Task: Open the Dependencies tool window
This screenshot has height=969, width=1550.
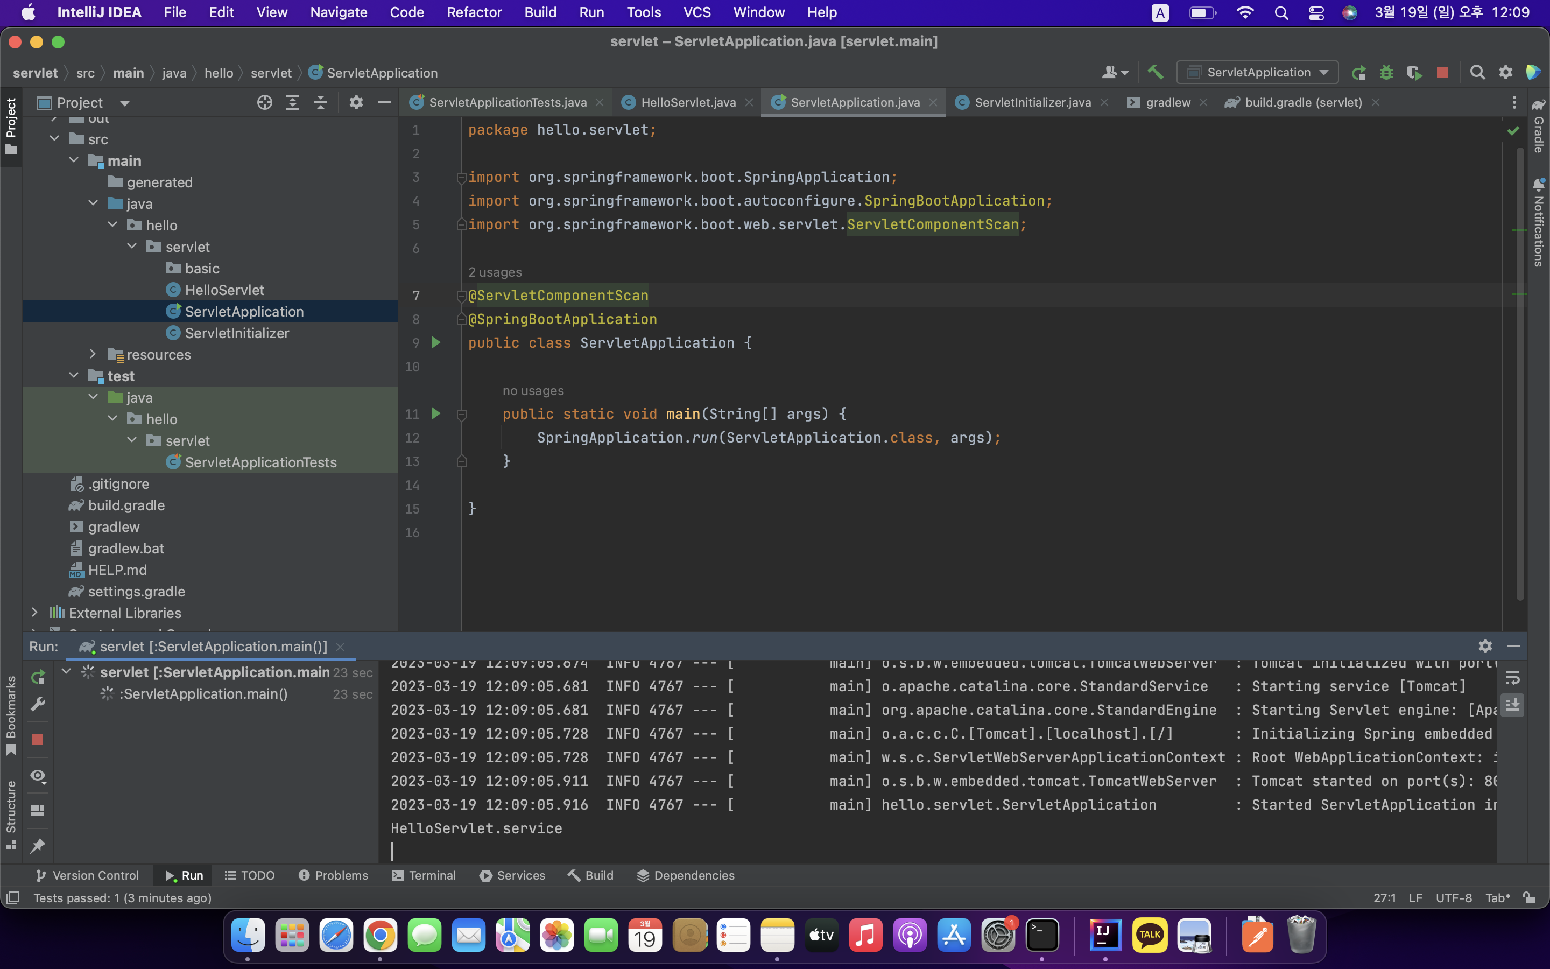Action: [x=685, y=875]
